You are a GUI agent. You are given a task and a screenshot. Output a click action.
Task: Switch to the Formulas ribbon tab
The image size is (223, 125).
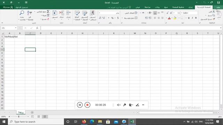(166, 7)
